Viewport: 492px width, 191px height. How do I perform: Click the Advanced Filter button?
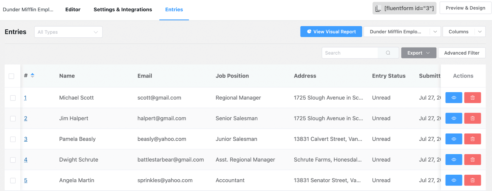[462, 53]
